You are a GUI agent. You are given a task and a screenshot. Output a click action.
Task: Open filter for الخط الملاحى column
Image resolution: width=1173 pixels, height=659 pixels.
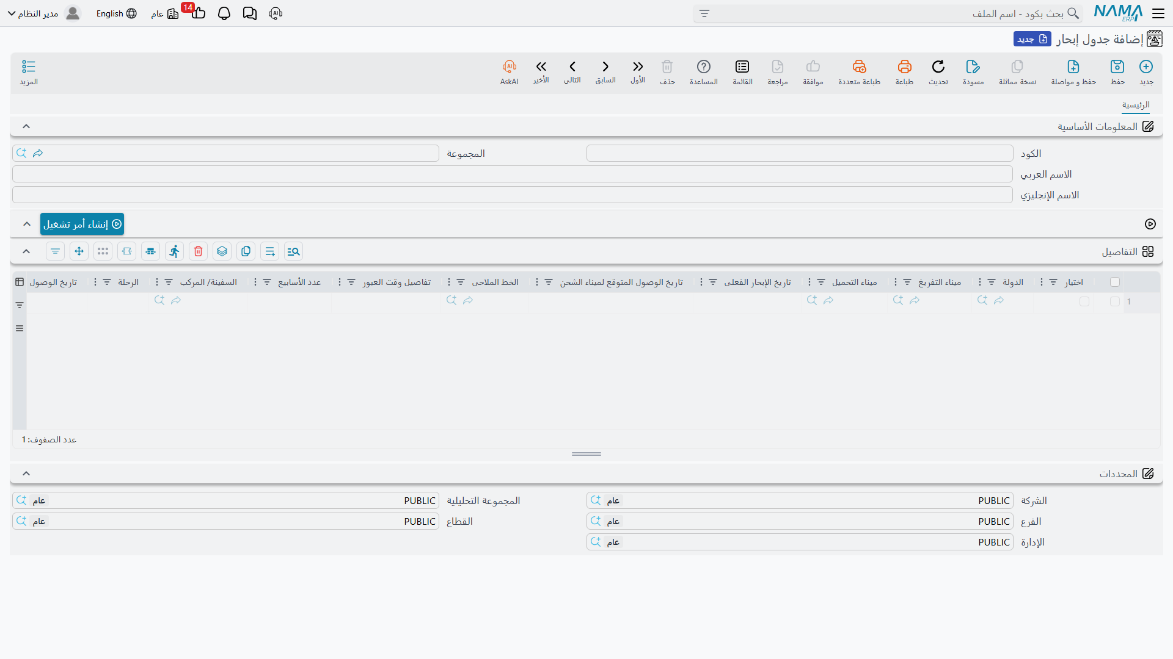click(x=461, y=282)
